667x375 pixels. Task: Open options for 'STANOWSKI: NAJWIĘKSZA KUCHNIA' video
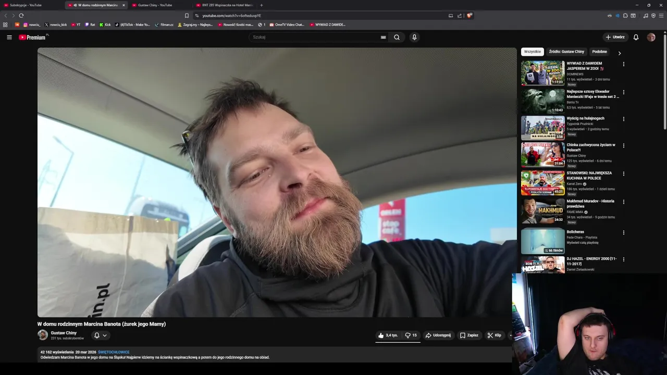[623, 173]
